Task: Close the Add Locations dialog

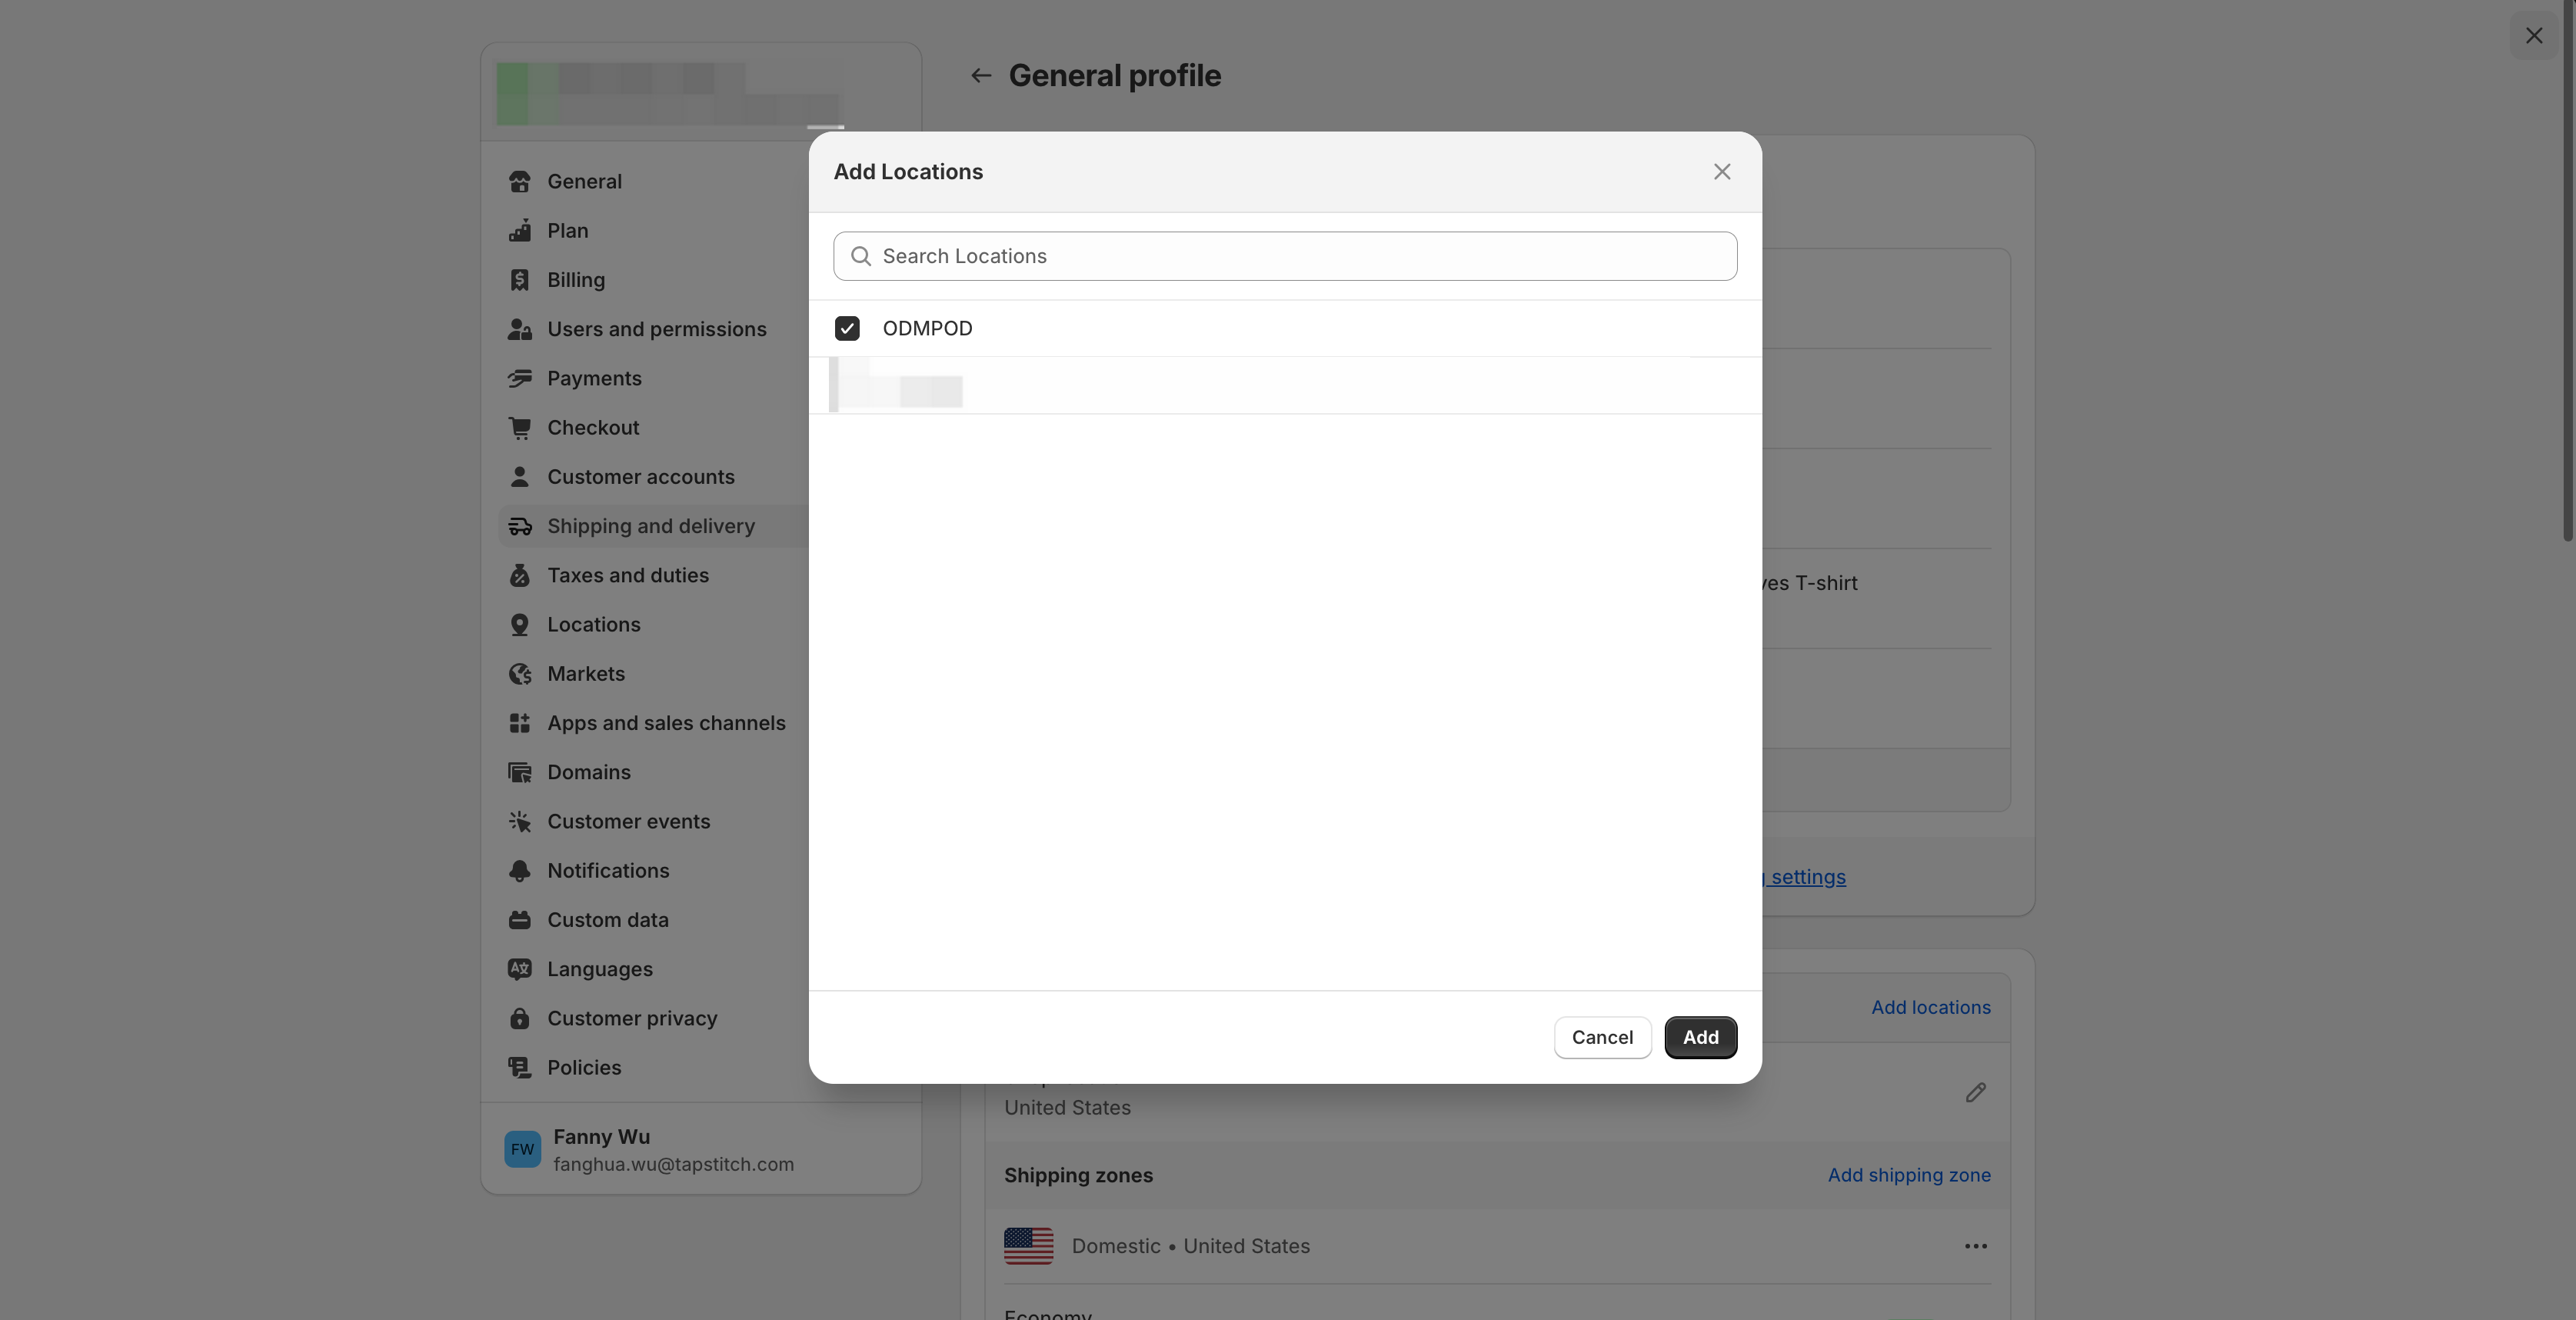Action: pos(1721,172)
